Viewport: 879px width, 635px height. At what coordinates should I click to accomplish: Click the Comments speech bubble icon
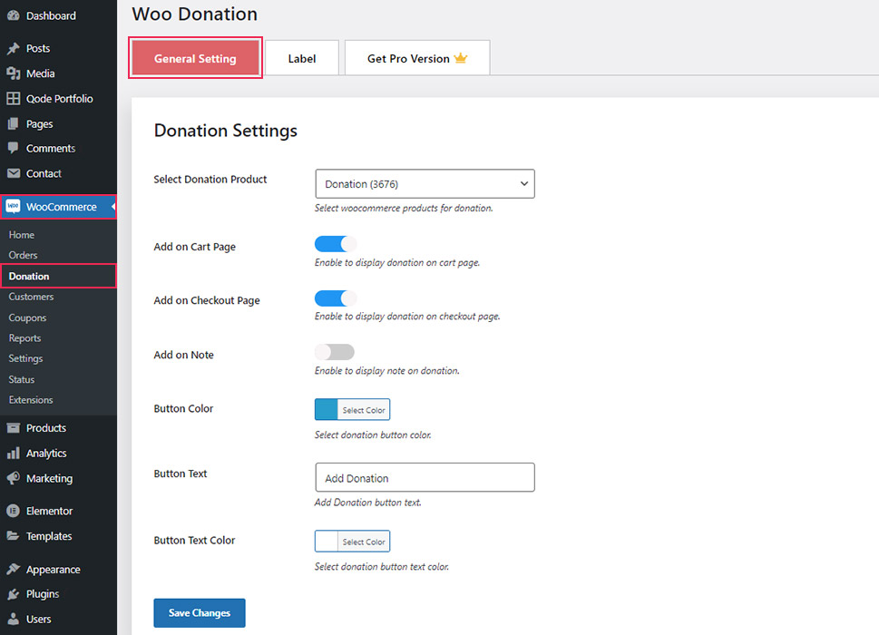(x=13, y=149)
